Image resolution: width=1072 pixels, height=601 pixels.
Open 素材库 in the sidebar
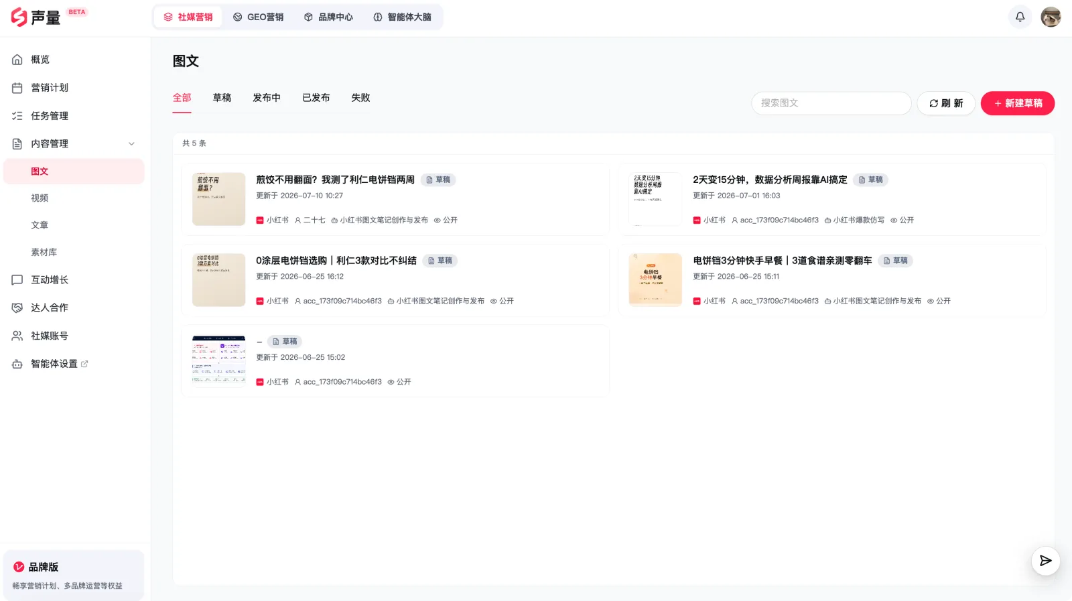tap(74, 253)
